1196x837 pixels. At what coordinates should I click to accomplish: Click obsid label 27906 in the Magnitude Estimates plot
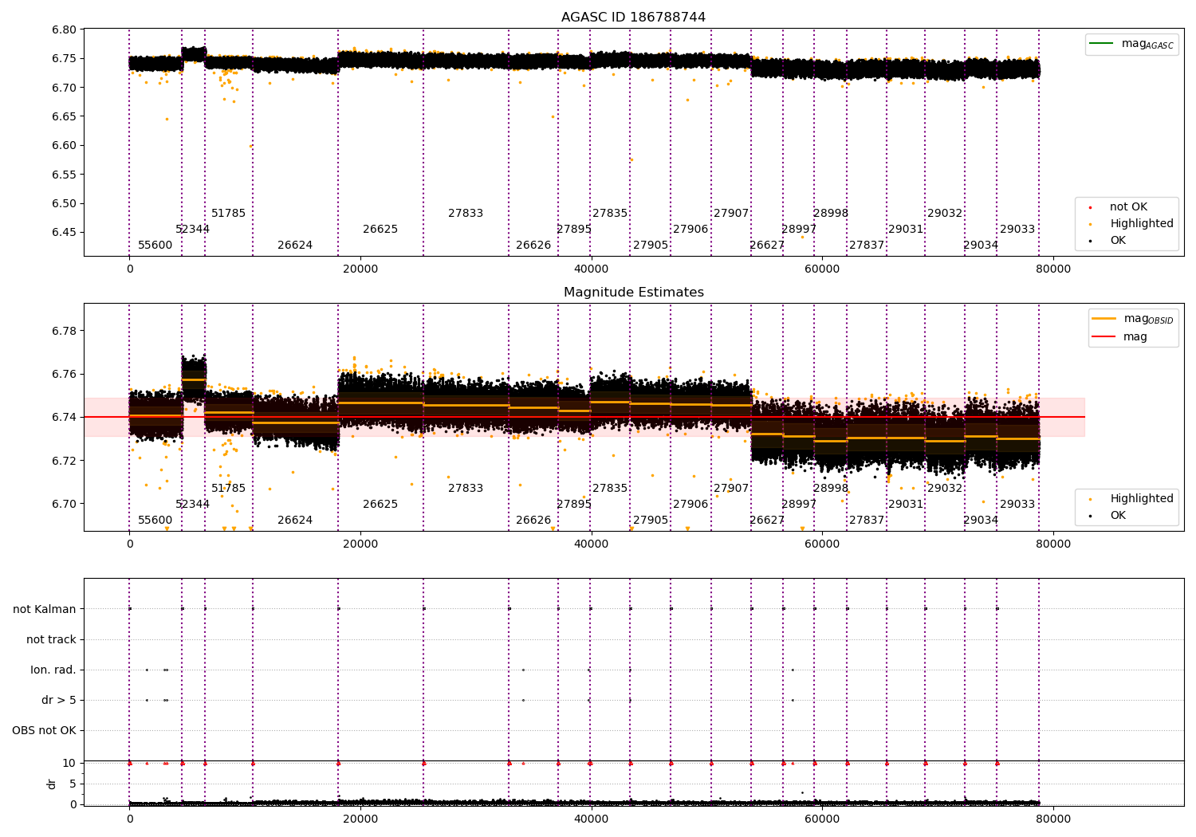(x=690, y=505)
